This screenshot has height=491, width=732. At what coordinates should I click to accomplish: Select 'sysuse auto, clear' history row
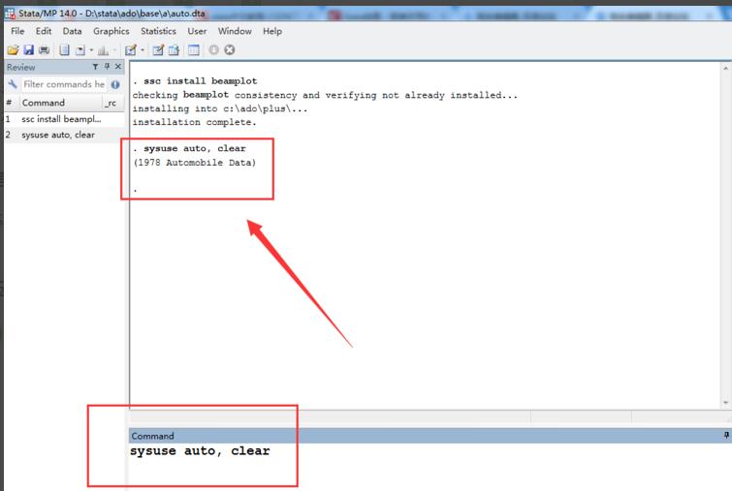(64, 135)
